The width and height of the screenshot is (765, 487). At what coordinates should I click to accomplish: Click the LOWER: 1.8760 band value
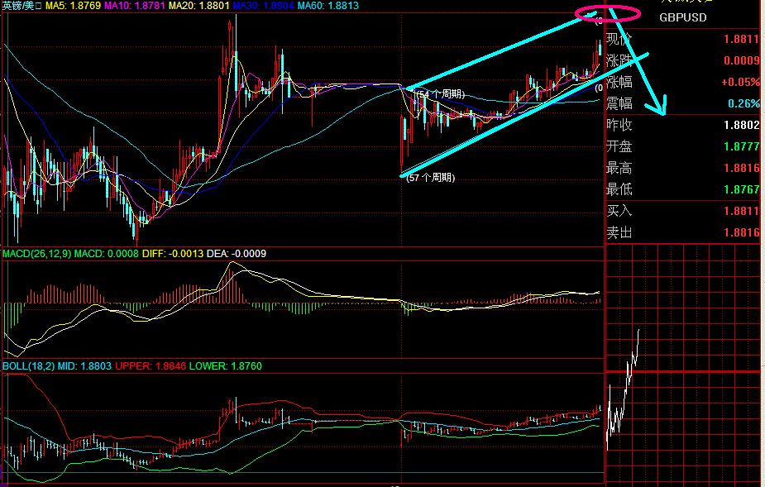[x=226, y=366]
